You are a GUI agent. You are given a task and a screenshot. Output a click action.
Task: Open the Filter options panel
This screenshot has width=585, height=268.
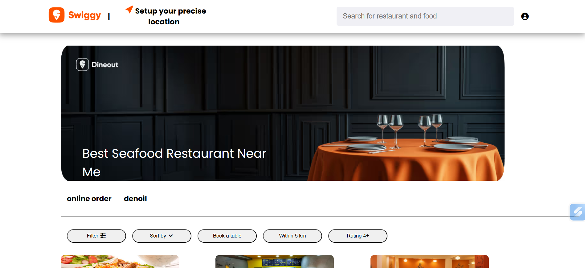point(96,236)
